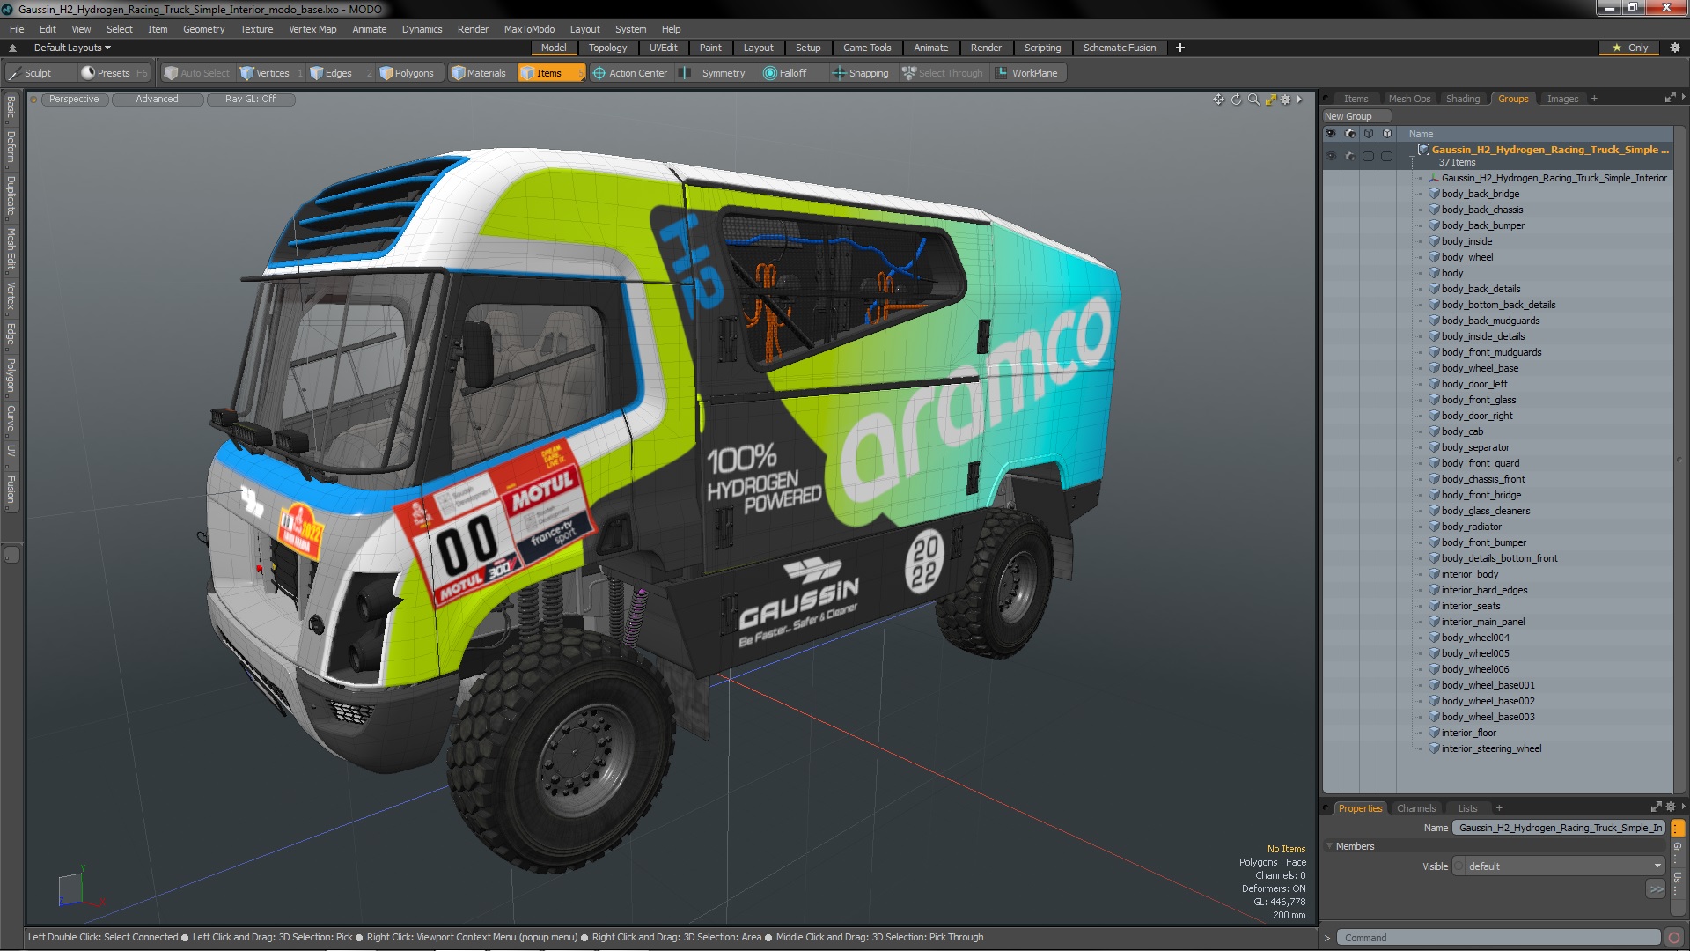Viewport: 1690px width, 951px height.
Task: Open the viewport settings gear
Action: (1285, 100)
